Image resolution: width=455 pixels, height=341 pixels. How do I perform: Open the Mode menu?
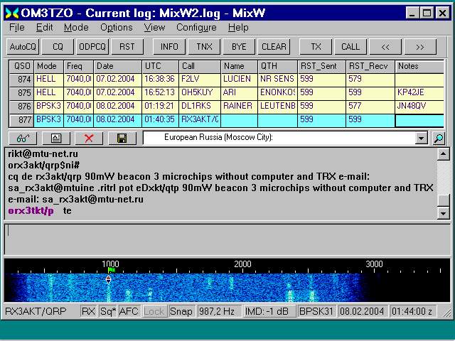click(x=76, y=28)
